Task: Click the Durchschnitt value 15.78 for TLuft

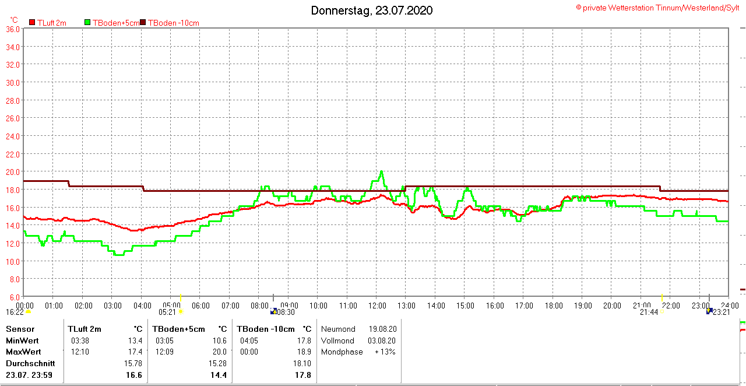Action: point(132,363)
